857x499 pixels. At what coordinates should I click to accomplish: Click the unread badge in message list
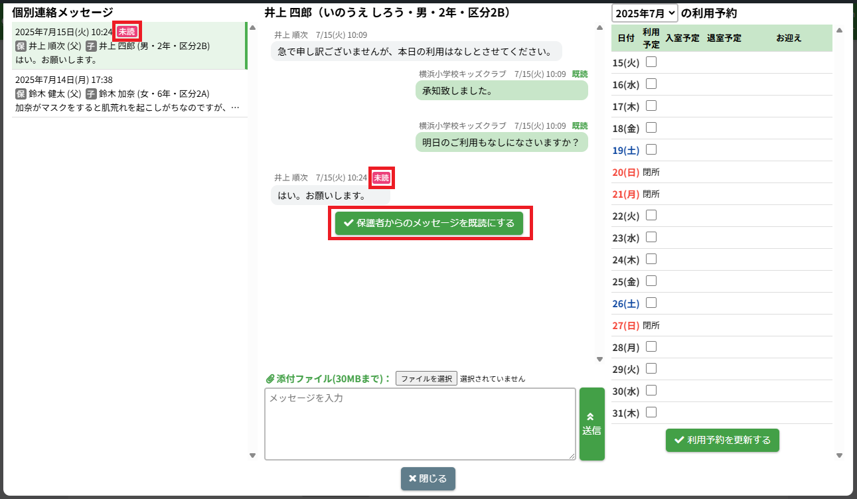[x=127, y=32]
